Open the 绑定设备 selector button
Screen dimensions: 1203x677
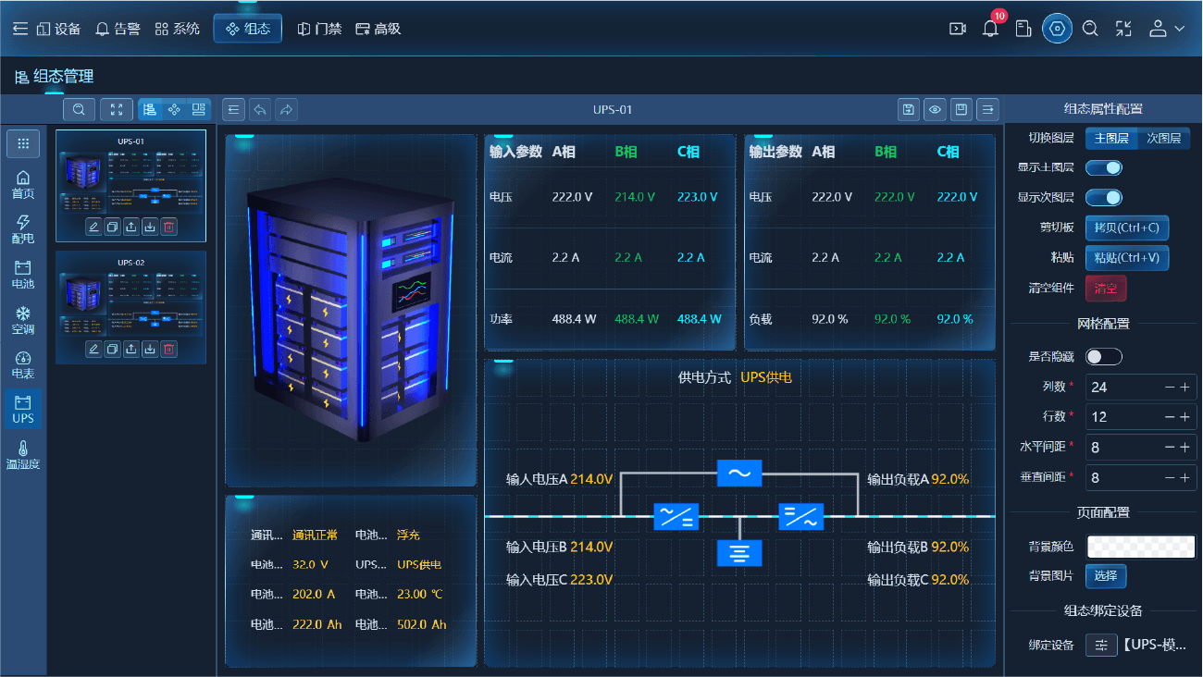pos(1101,645)
